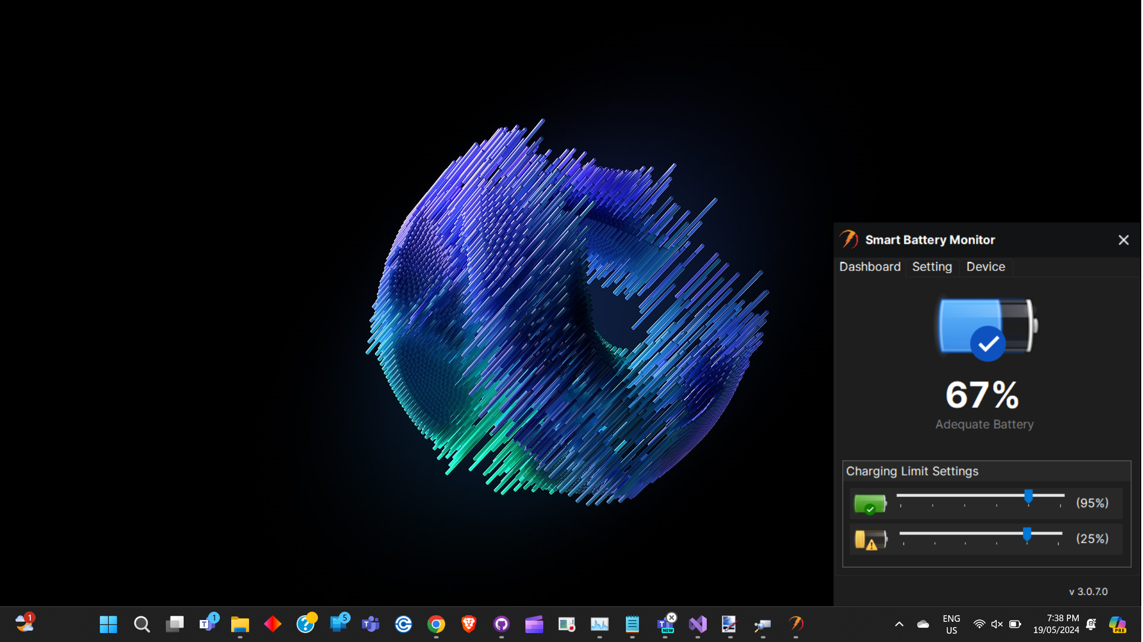Open the Windows Start menu
The height and width of the screenshot is (642, 1143).
pos(108,624)
